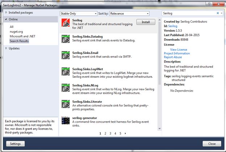Select the Serilog.Sinks.NLog title text
226x152 pixels.
[x=85, y=85]
